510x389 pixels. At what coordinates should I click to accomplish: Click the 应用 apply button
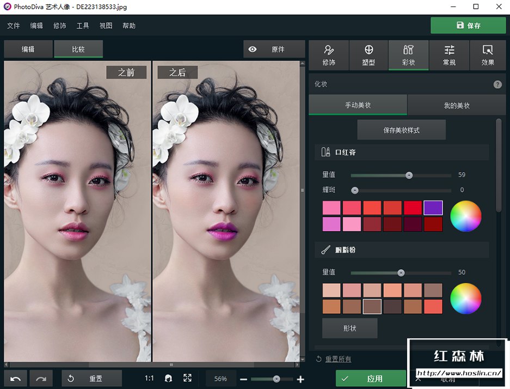tap(371, 379)
